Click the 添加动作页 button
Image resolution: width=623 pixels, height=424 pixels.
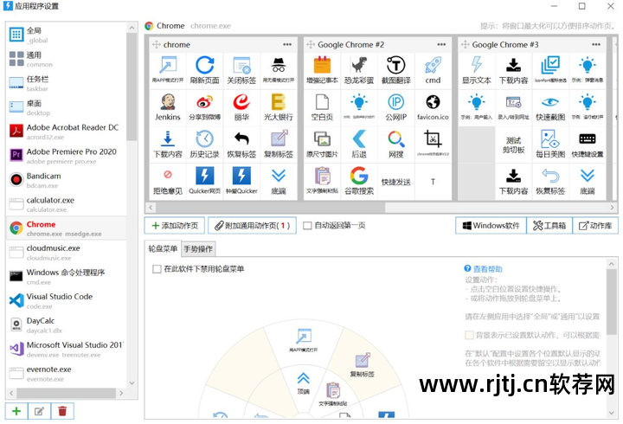coord(175,226)
